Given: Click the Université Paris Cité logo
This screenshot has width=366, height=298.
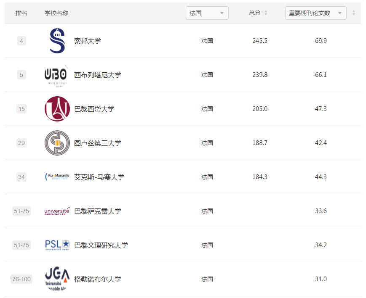Looking at the screenshot, I should [57, 108].
